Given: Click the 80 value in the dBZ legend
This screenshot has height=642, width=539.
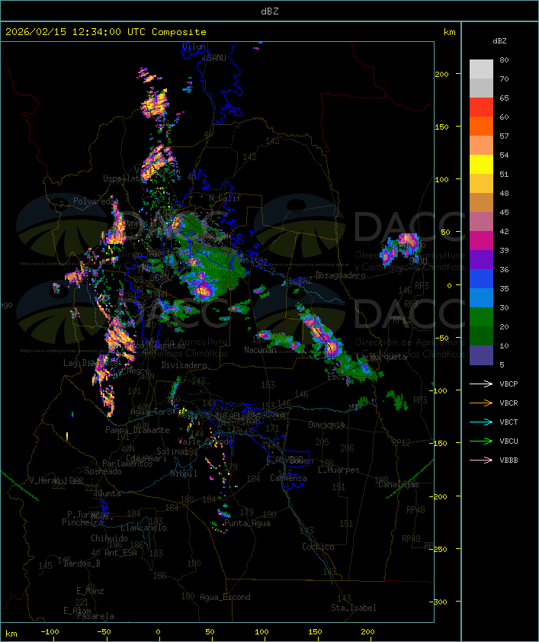Looking at the screenshot, I should (x=504, y=59).
